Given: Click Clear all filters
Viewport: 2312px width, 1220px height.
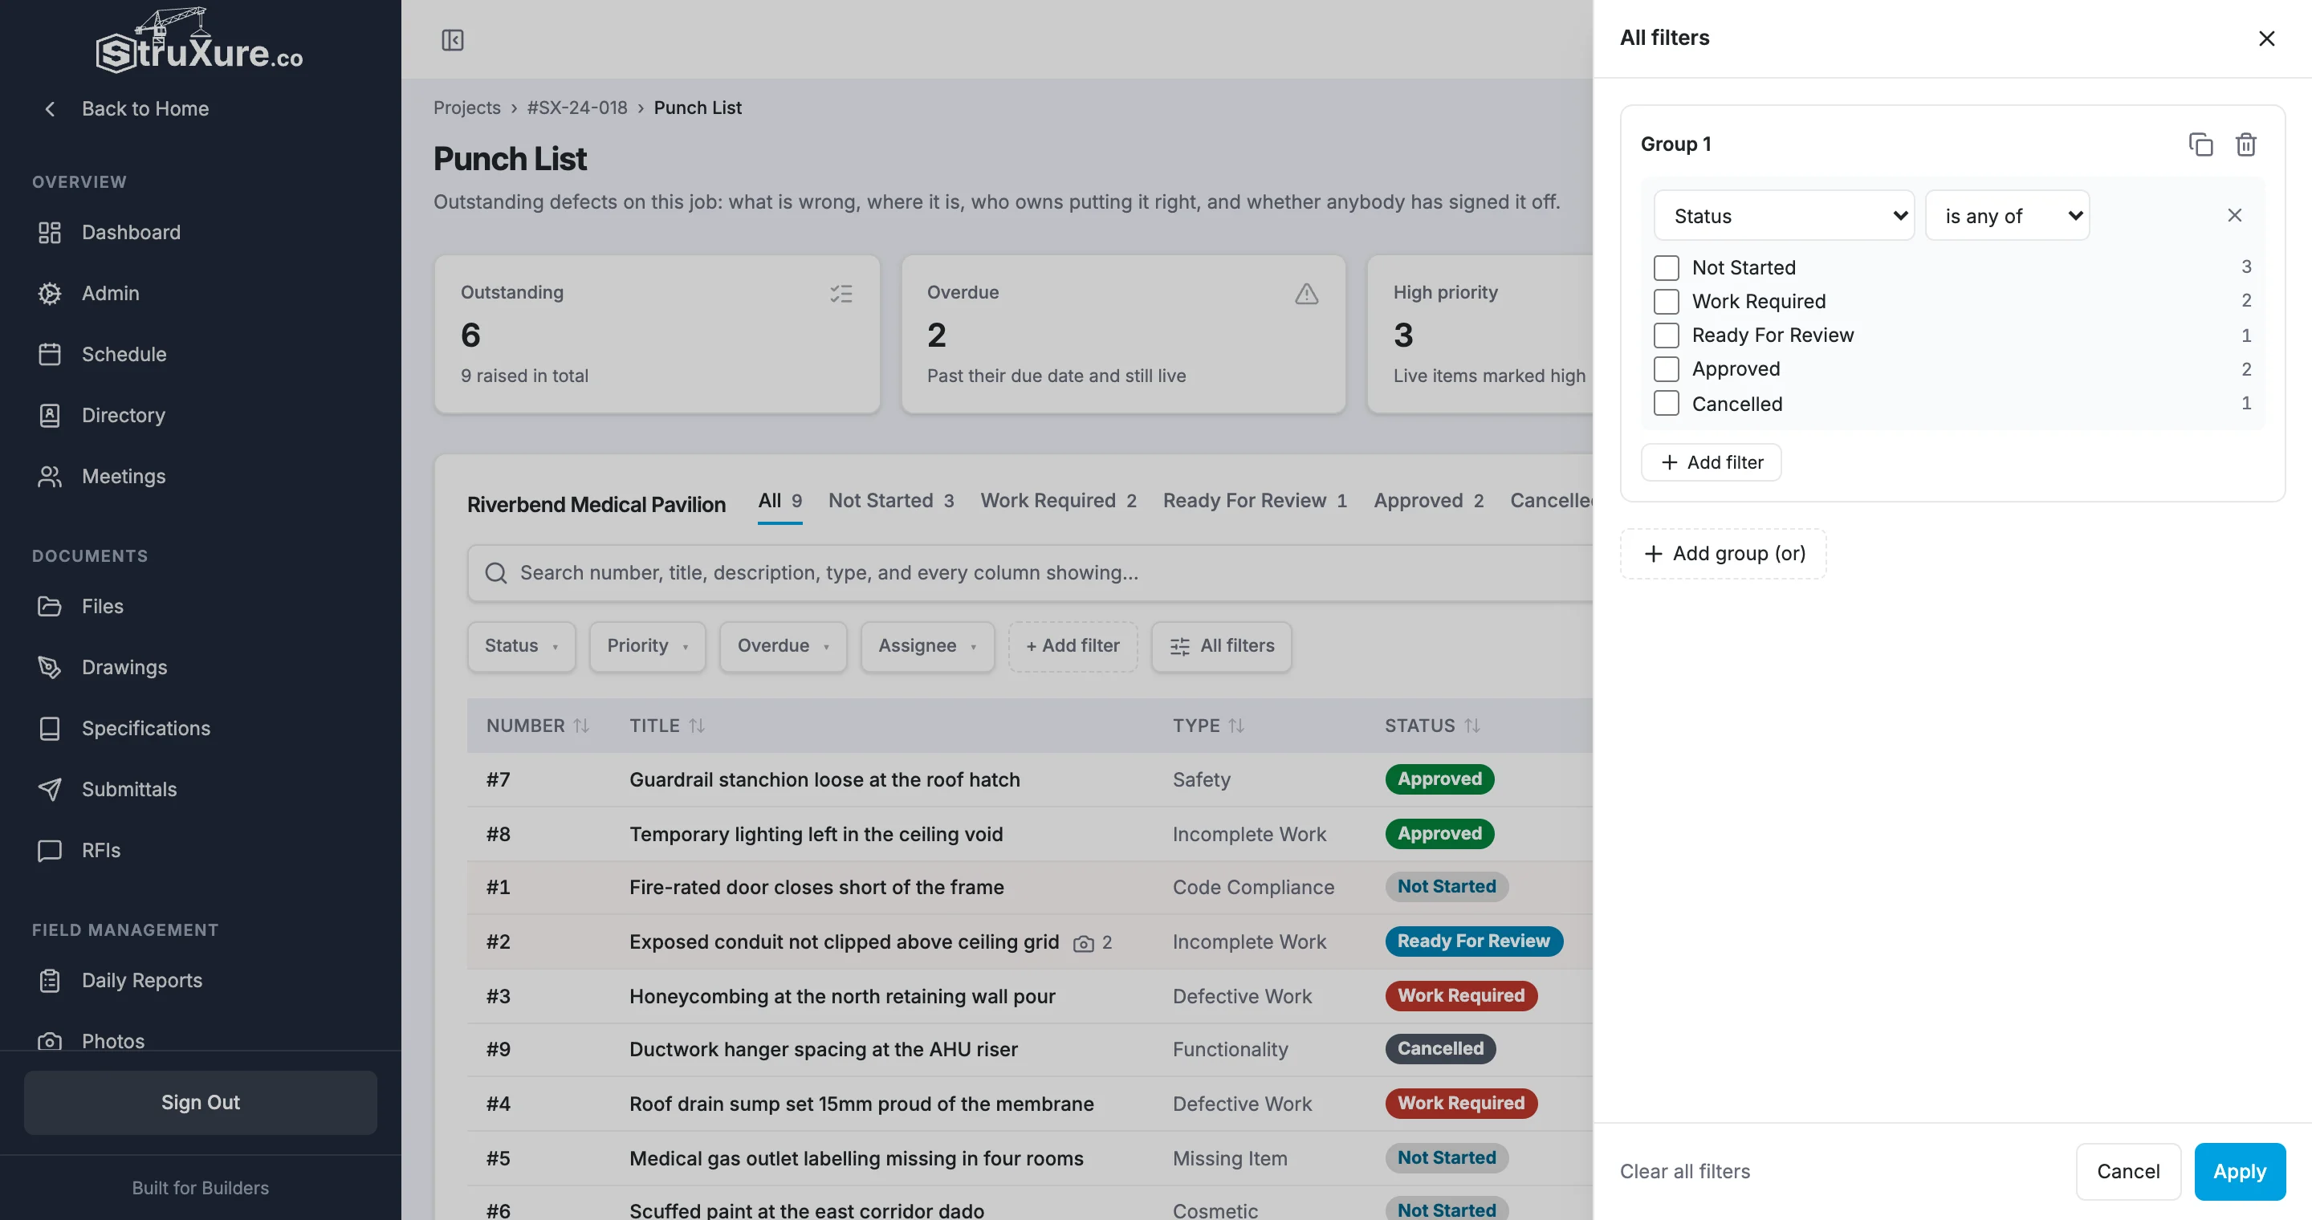Looking at the screenshot, I should click(x=1685, y=1172).
